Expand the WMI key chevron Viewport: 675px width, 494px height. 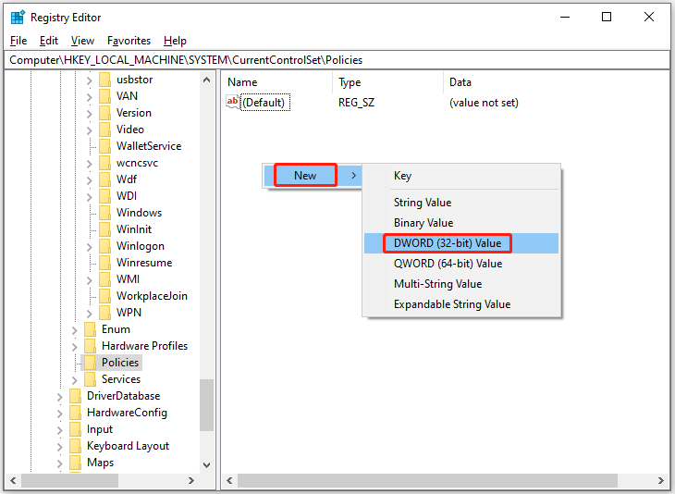click(89, 280)
